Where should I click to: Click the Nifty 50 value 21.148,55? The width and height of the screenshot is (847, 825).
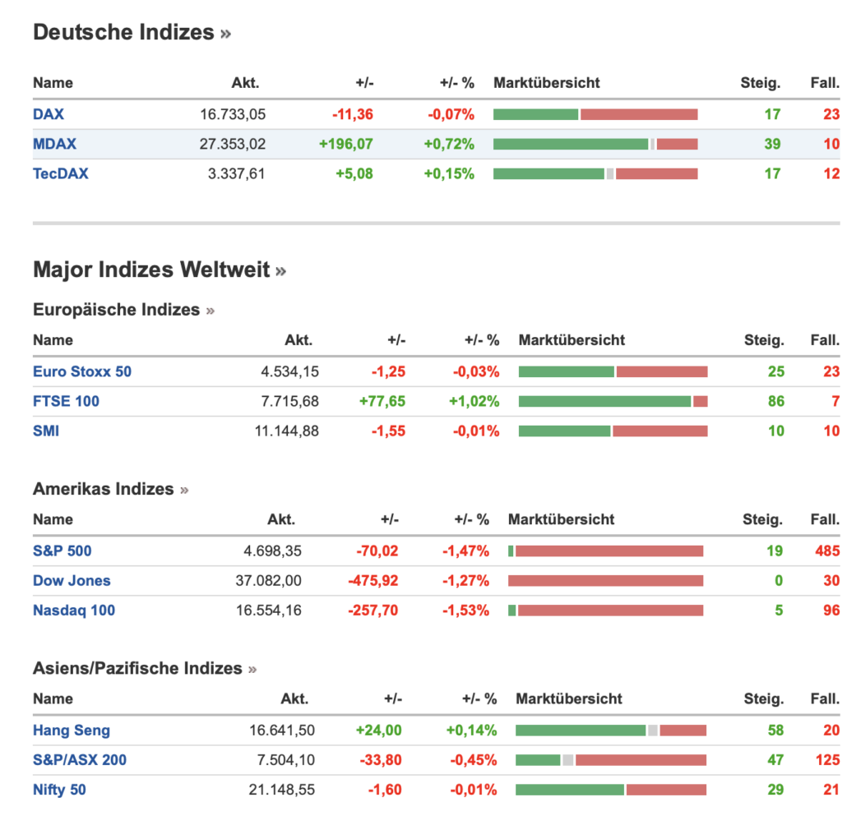282,790
